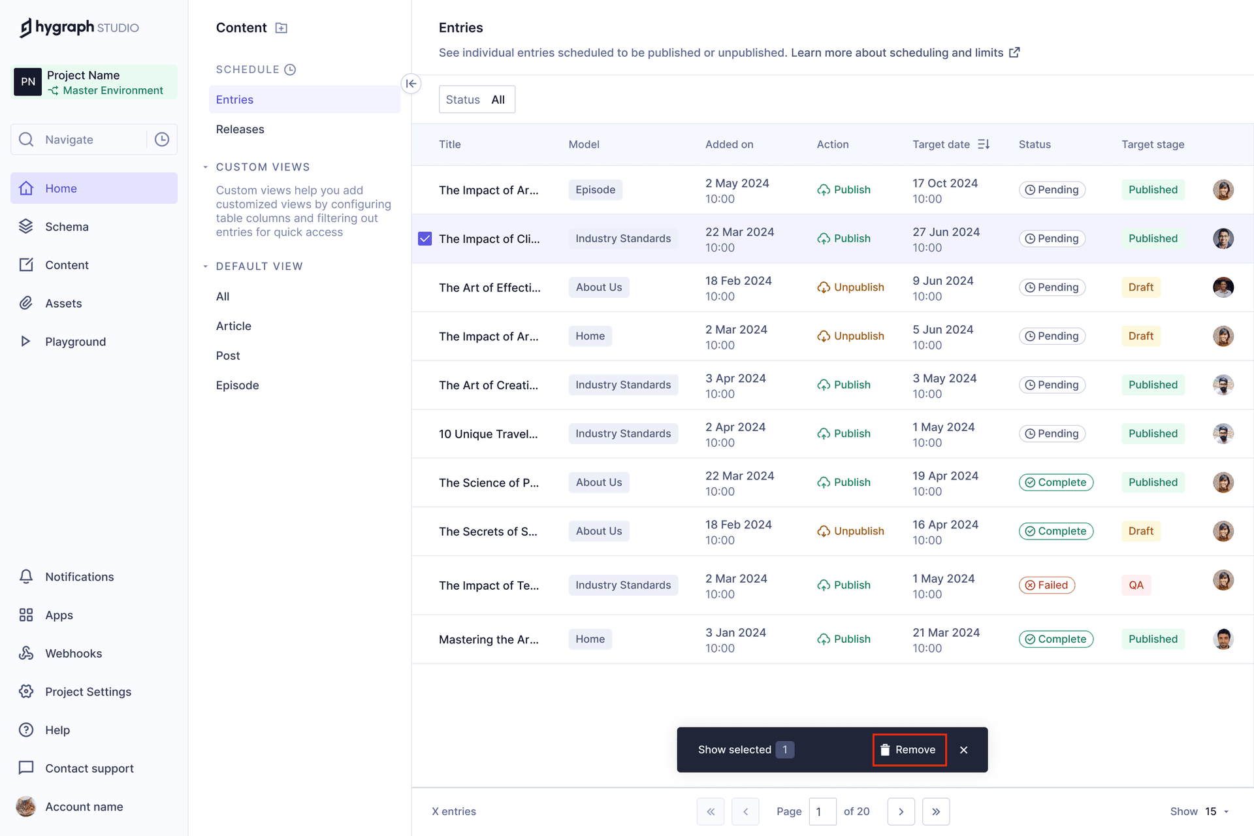Collapse the DEFAULT VIEW section

click(205, 266)
